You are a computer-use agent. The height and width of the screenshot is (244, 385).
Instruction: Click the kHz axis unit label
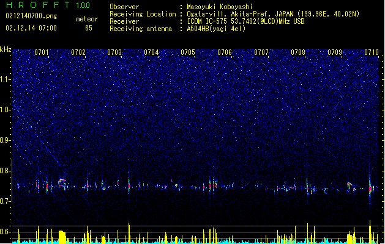tap(6, 49)
